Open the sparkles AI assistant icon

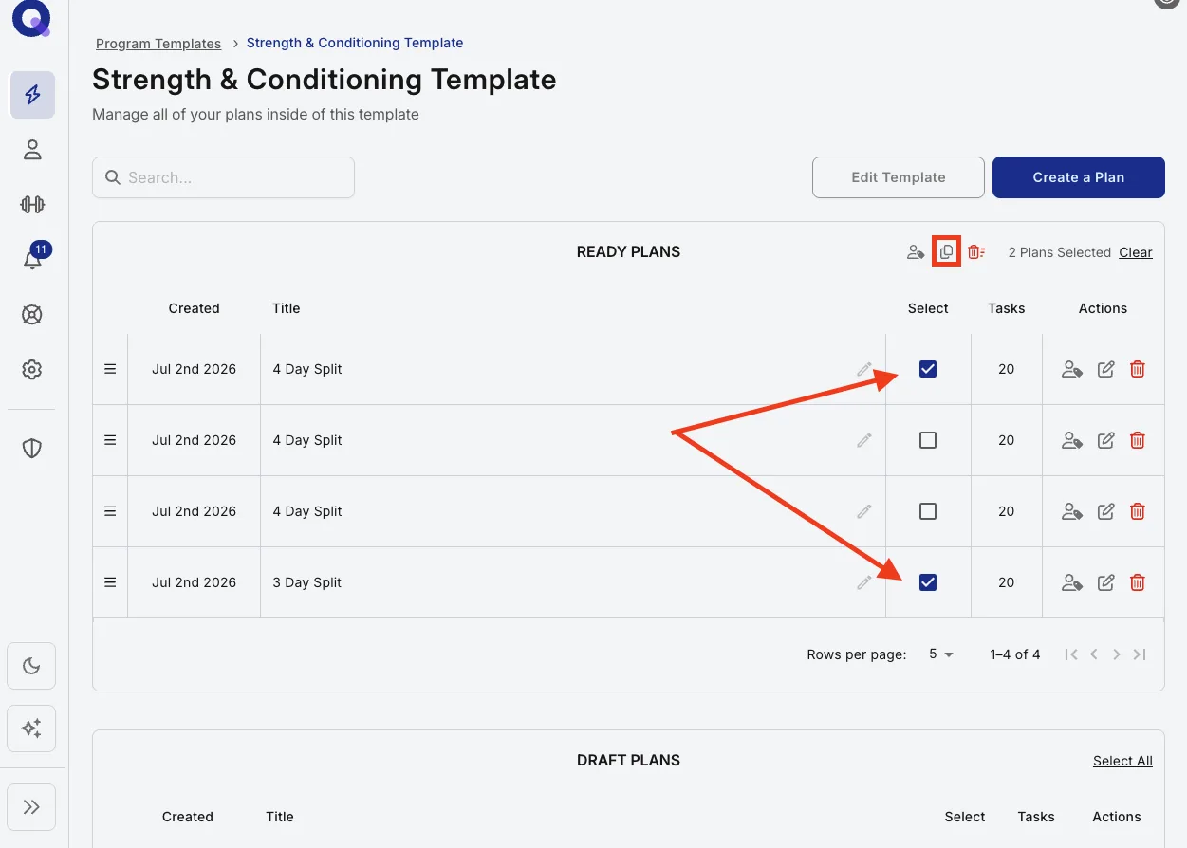pos(31,728)
